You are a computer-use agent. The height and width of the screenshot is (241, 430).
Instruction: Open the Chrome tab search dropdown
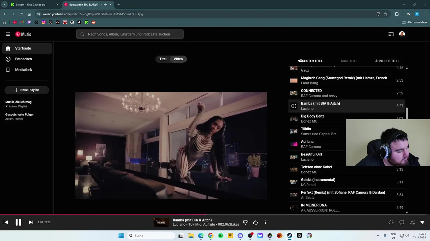4,5
